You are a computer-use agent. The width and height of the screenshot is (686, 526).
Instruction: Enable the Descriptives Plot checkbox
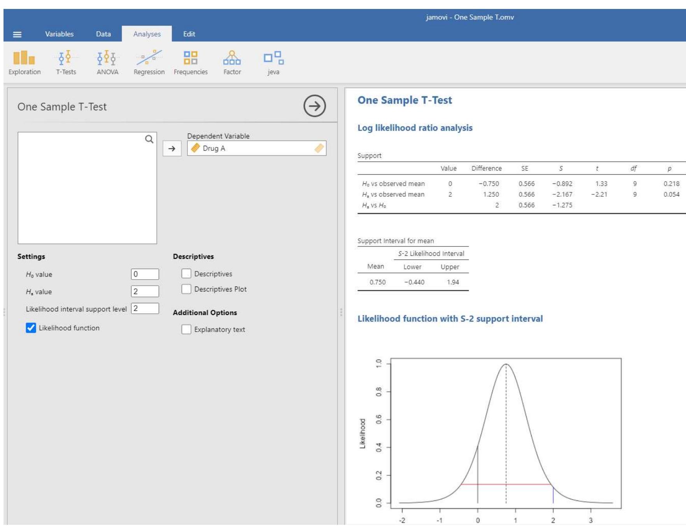coord(186,289)
